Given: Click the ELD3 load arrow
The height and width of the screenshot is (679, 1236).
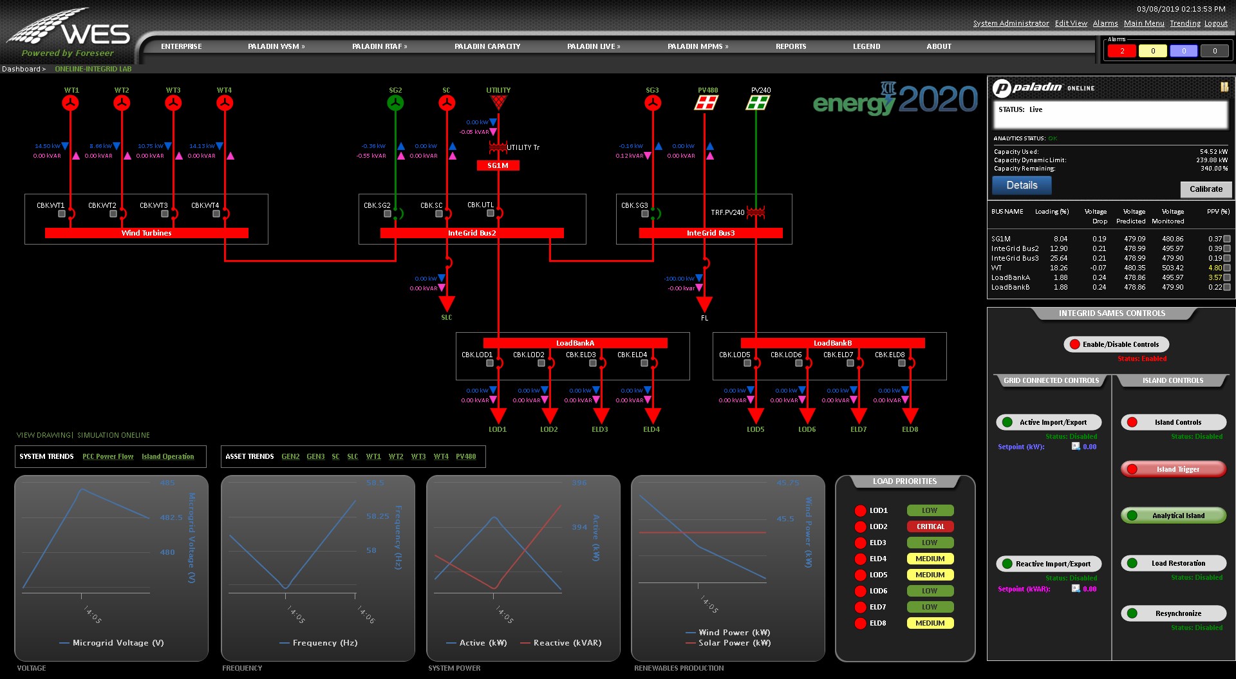Looking at the screenshot, I should pos(601,416).
